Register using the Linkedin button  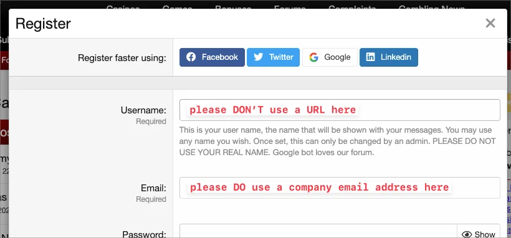pos(388,57)
